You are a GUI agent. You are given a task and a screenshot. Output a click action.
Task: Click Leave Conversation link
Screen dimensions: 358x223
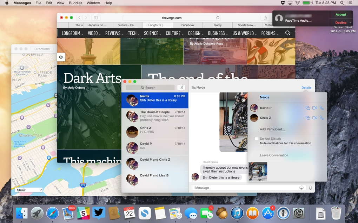pos(274,155)
